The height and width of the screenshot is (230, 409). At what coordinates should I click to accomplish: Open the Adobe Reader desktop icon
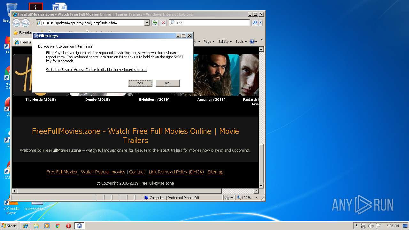[35, 7]
